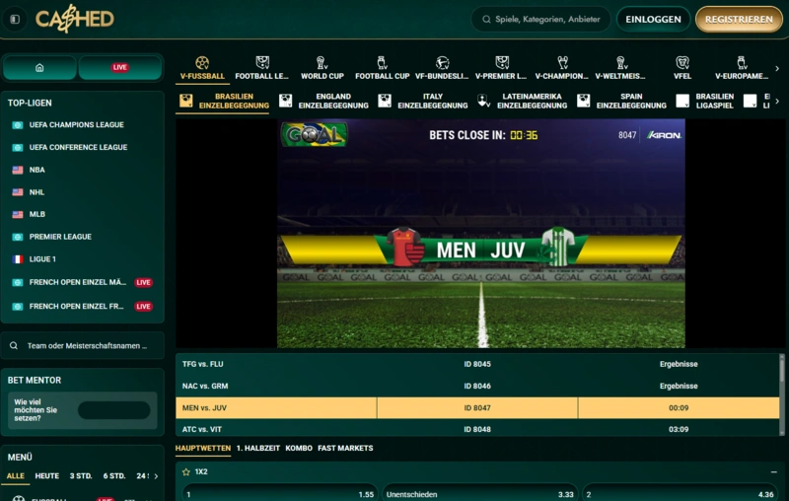Show more sport categories arrow
Viewport: 789px width, 501px height.
[777, 68]
